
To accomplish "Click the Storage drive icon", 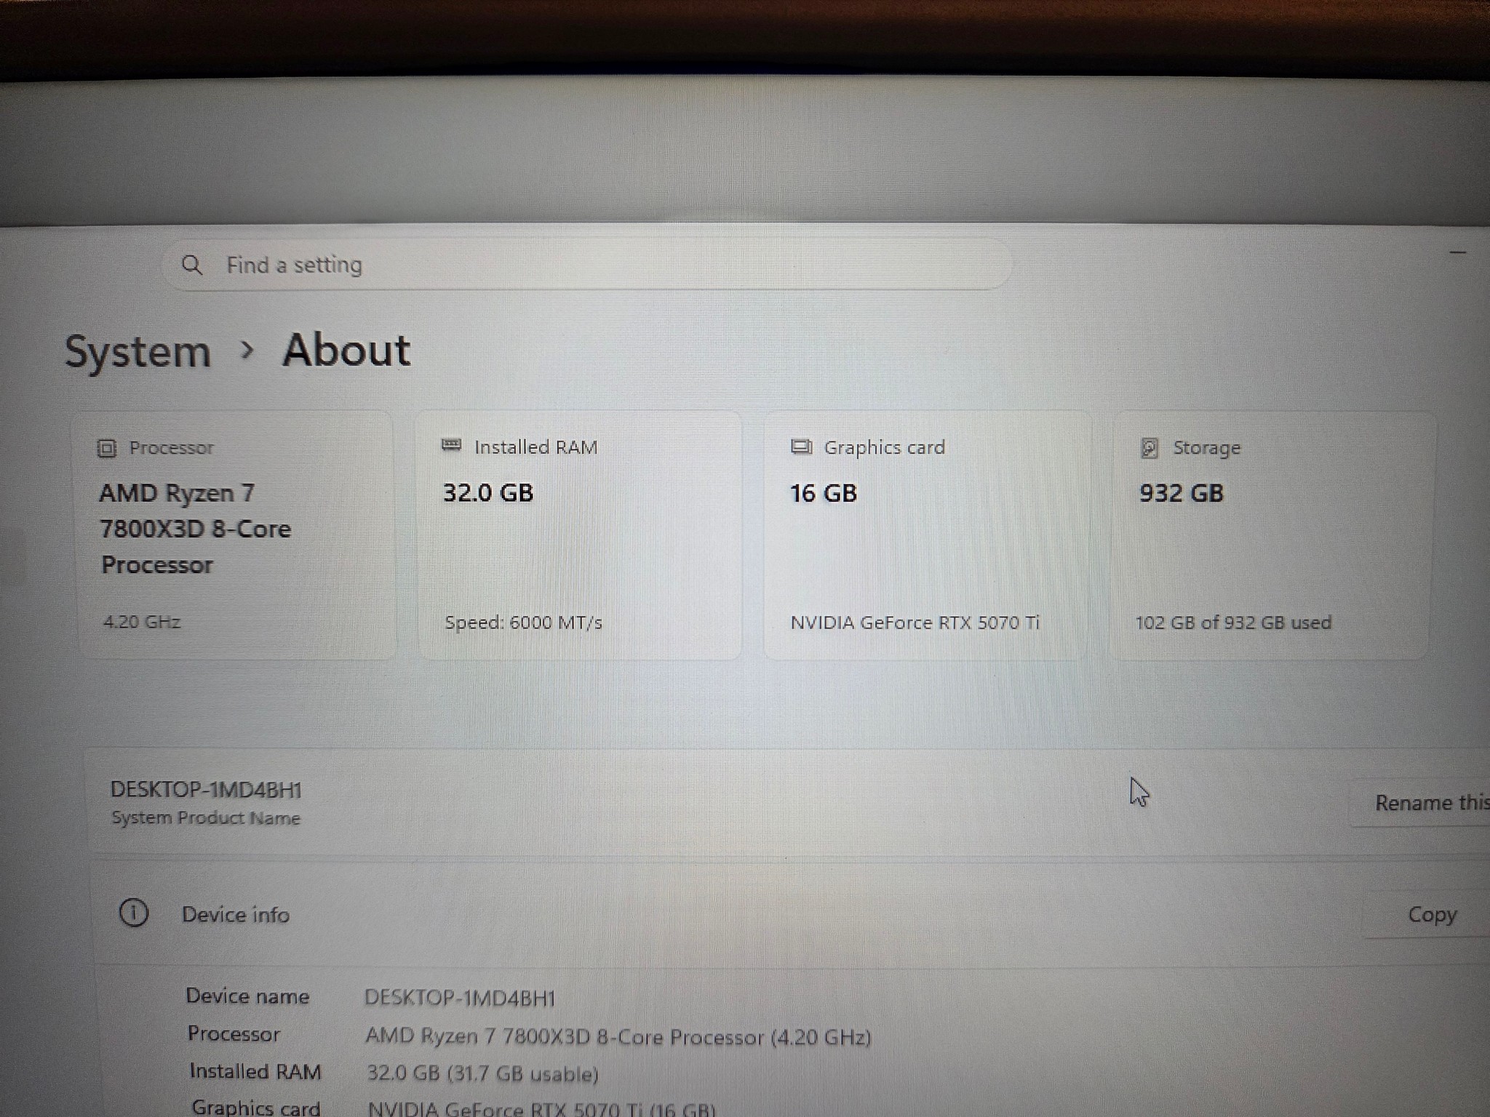I will click(1150, 448).
